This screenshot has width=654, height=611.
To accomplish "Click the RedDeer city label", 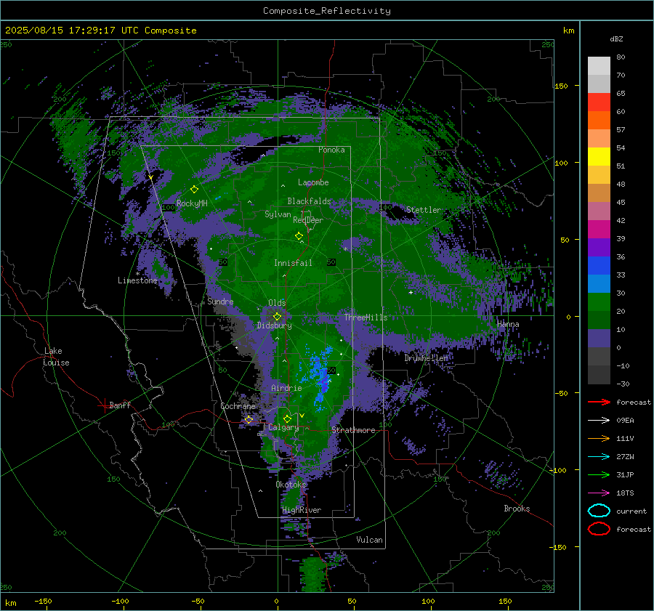I will point(308,220).
